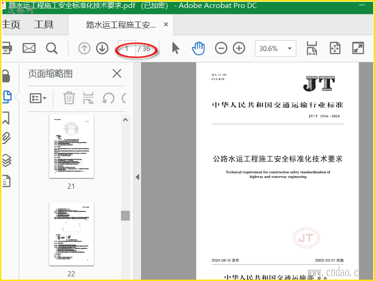Minimize the Acrobat window
375x281 pixels.
point(362,5)
